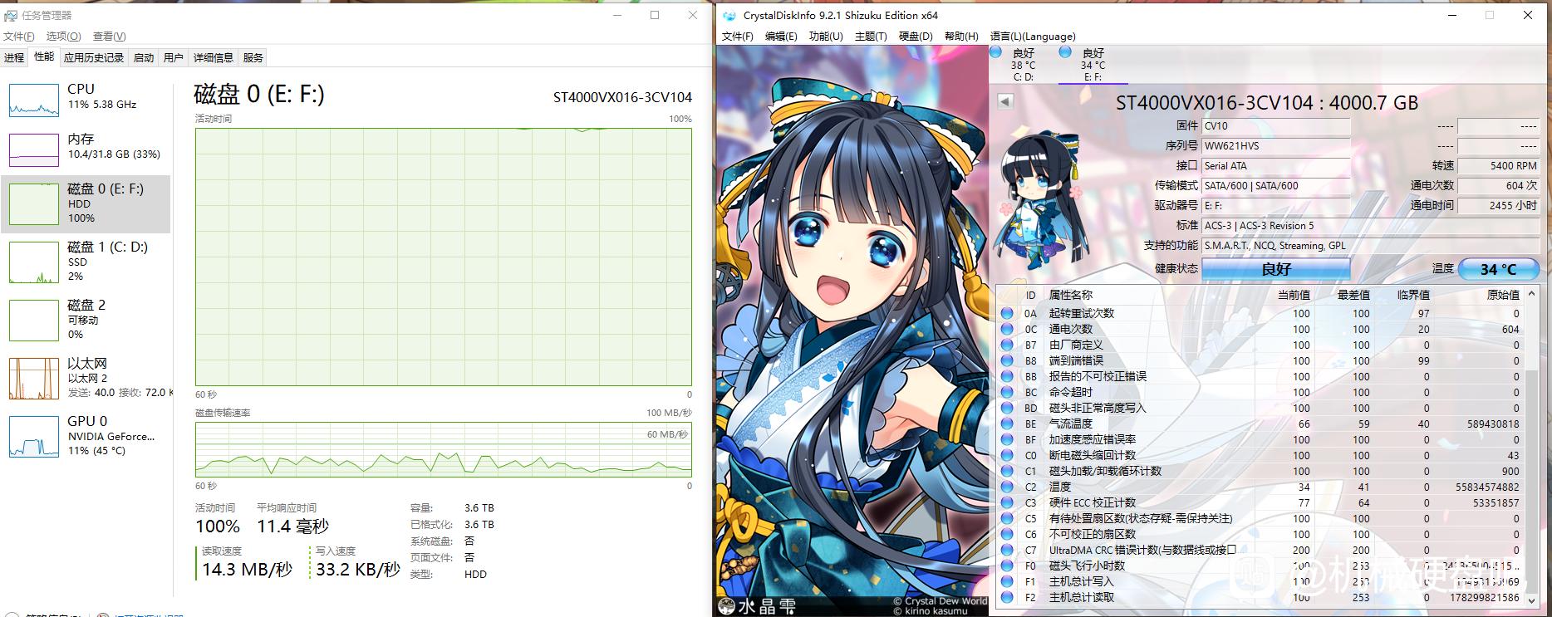Click status icon for BF 加速度感应错误率

[x=1007, y=439]
